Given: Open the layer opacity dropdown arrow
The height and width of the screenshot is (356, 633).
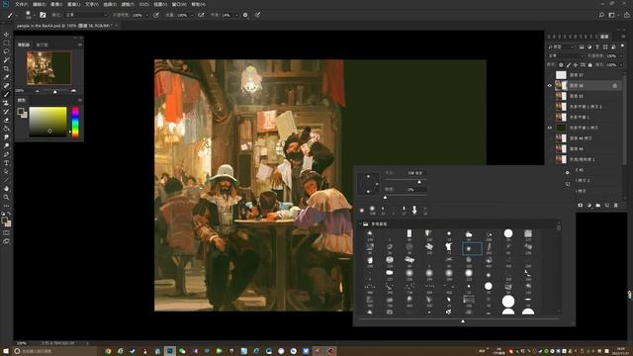Looking at the screenshot, I should click(621, 55).
